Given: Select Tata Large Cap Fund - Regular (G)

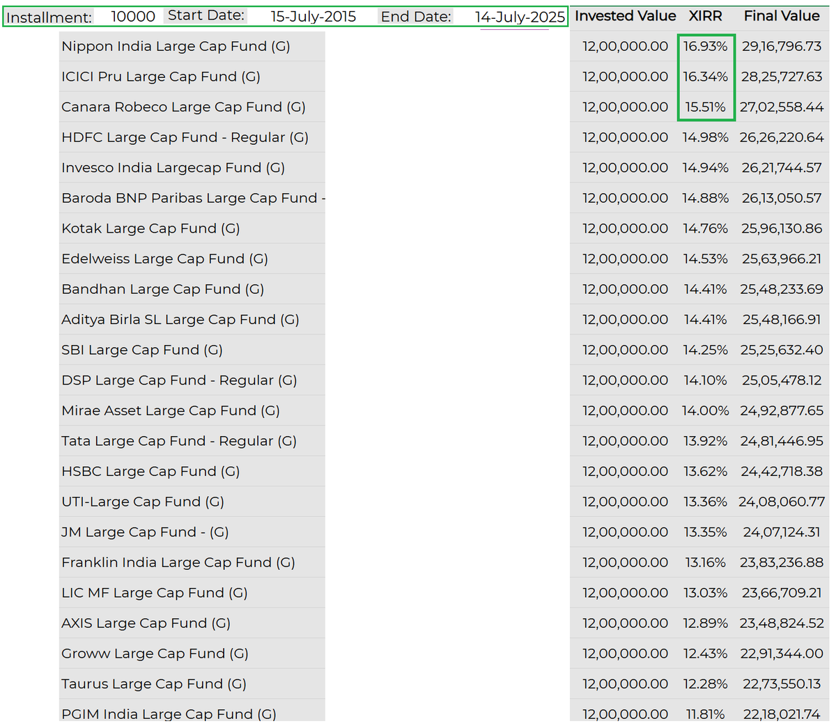Looking at the screenshot, I should pos(179,441).
